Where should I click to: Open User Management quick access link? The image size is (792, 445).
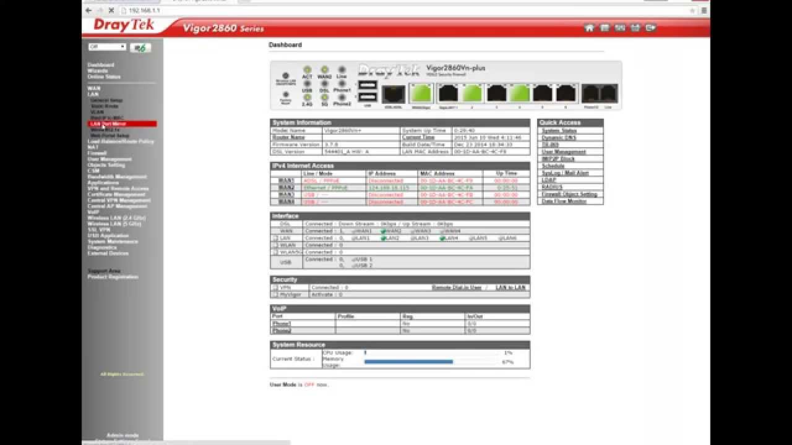pos(564,152)
